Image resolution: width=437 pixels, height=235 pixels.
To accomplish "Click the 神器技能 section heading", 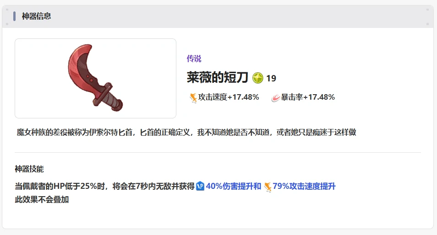I will [29, 169].
